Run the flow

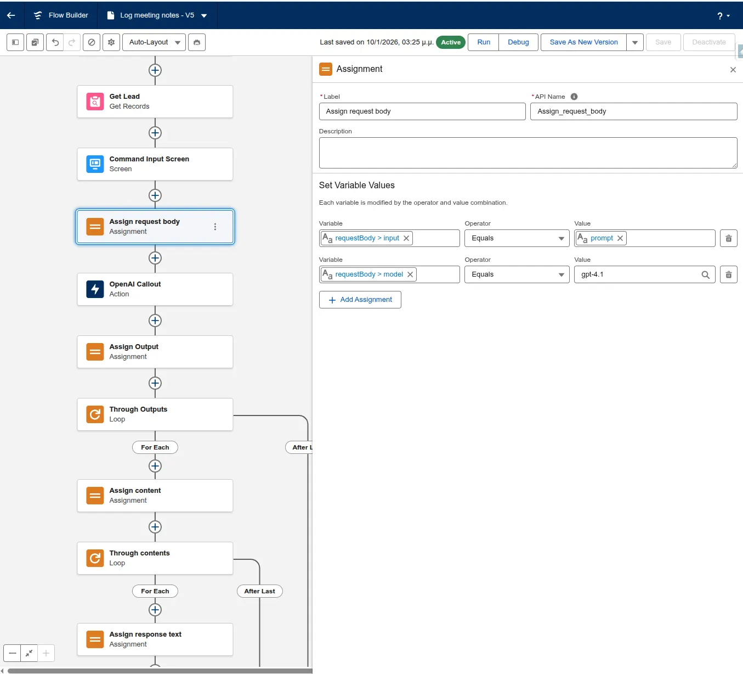tap(483, 42)
